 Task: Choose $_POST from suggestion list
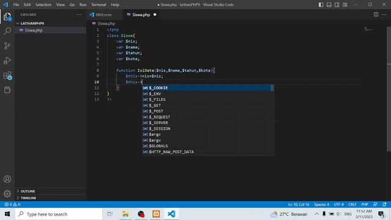(208, 111)
